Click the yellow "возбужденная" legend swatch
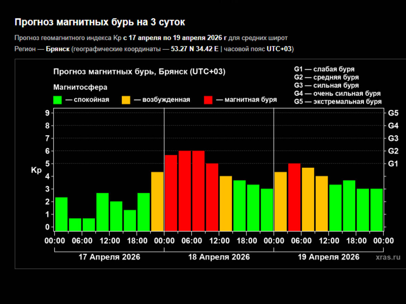406x304 pixels. [126, 100]
